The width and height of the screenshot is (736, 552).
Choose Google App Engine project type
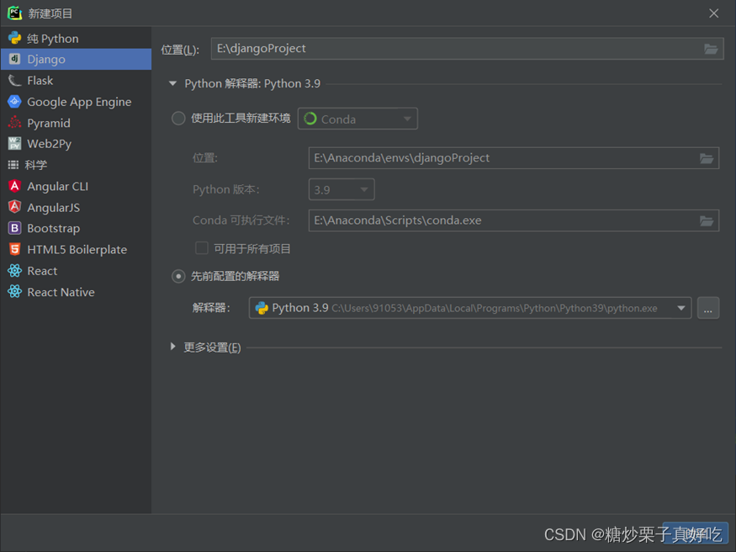coord(76,101)
